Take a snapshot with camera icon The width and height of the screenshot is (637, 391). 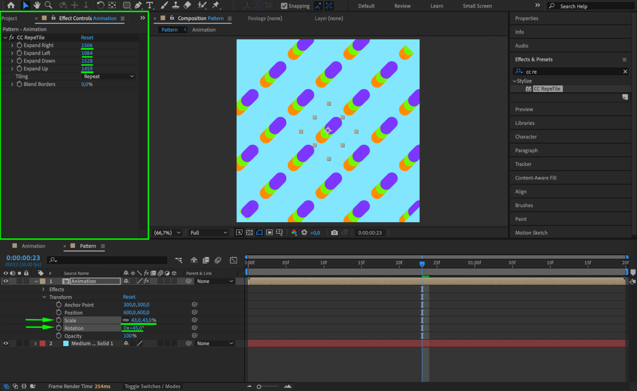334,233
